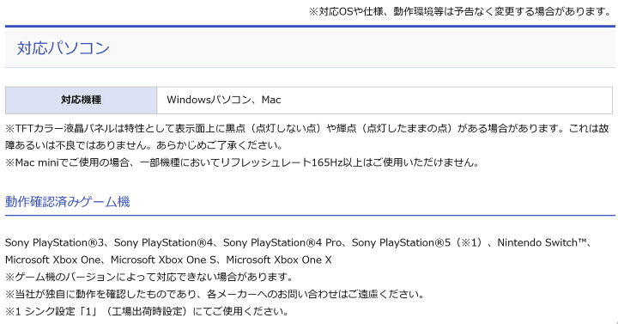The width and height of the screenshot is (618, 324).
Task: Click the ゲーム機のバージョン note line
Action: (x=149, y=277)
